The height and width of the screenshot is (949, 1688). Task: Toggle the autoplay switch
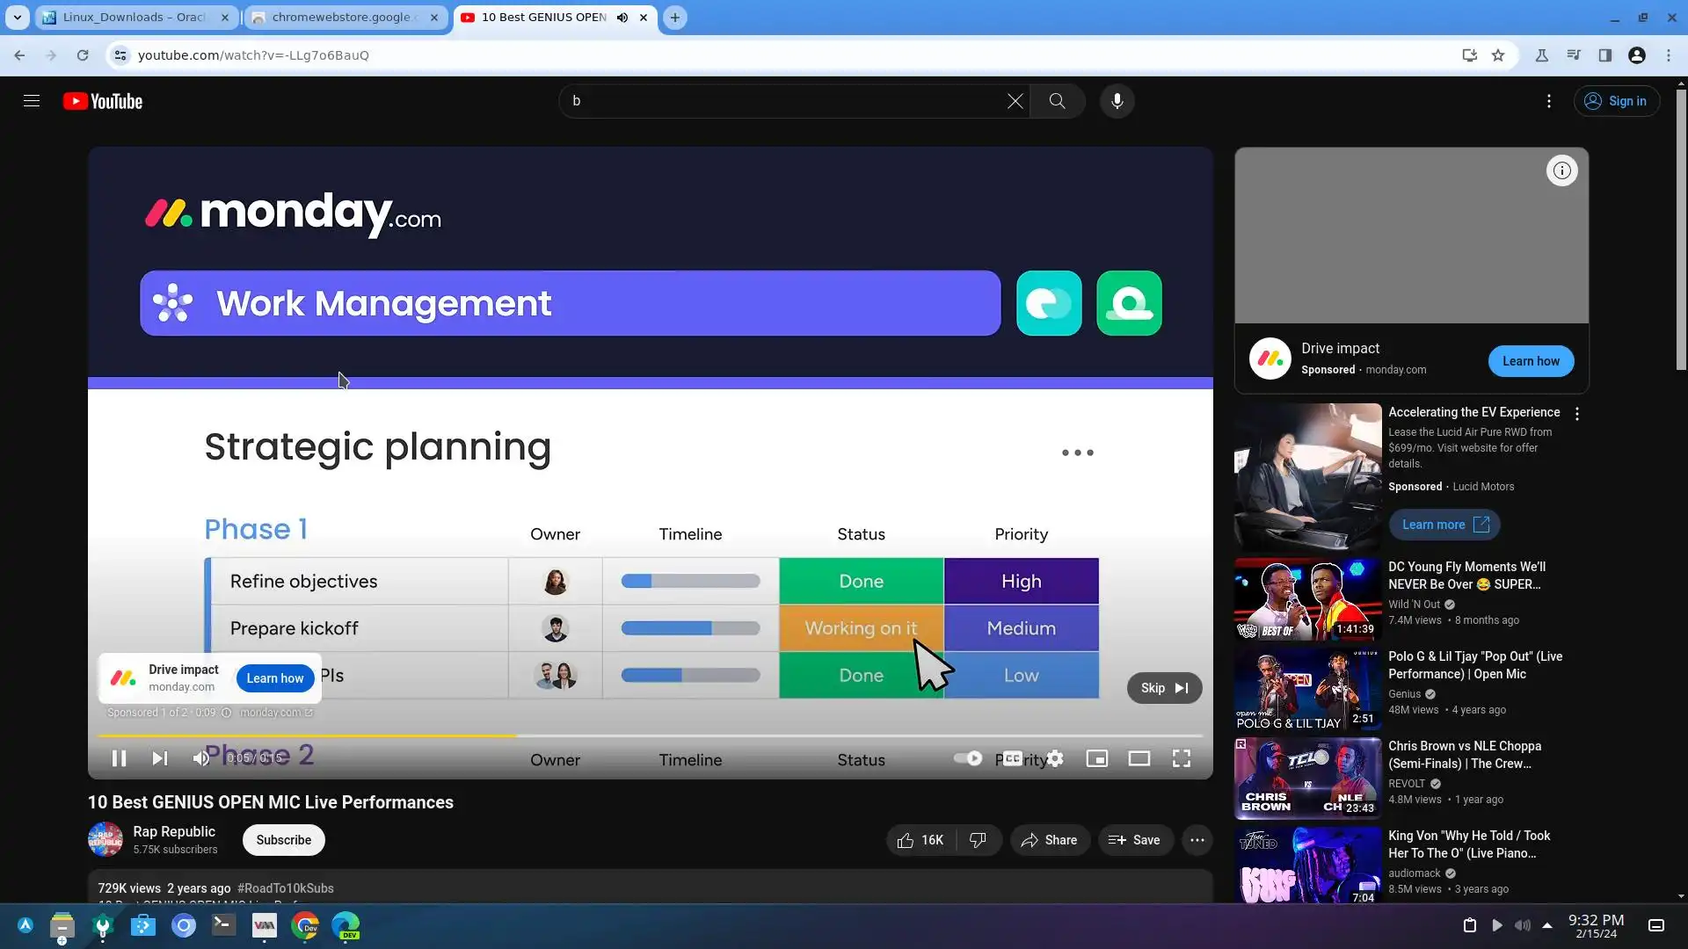[968, 758]
